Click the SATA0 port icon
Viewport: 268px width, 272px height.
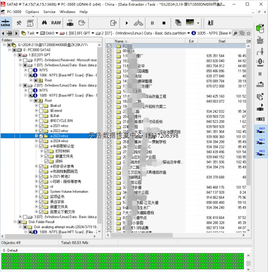5,23
